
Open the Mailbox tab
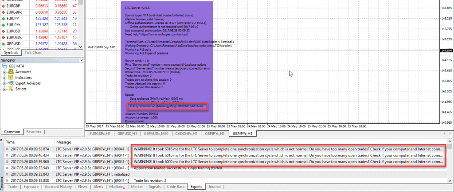click(117, 187)
